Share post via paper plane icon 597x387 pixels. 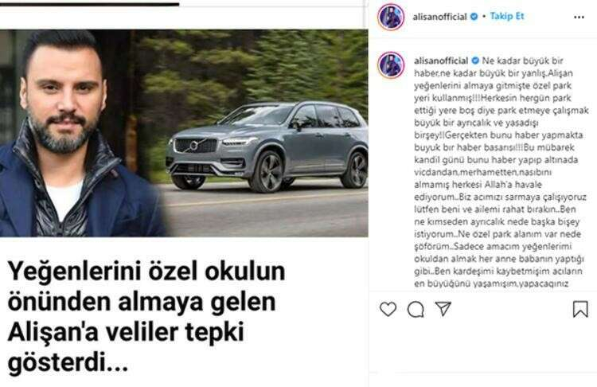click(x=443, y=308)
